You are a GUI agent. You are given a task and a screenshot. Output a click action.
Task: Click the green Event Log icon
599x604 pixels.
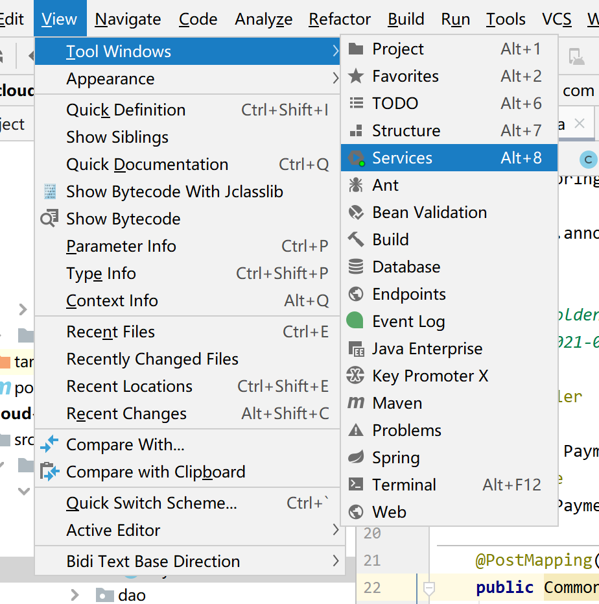[x=355, y=320]
